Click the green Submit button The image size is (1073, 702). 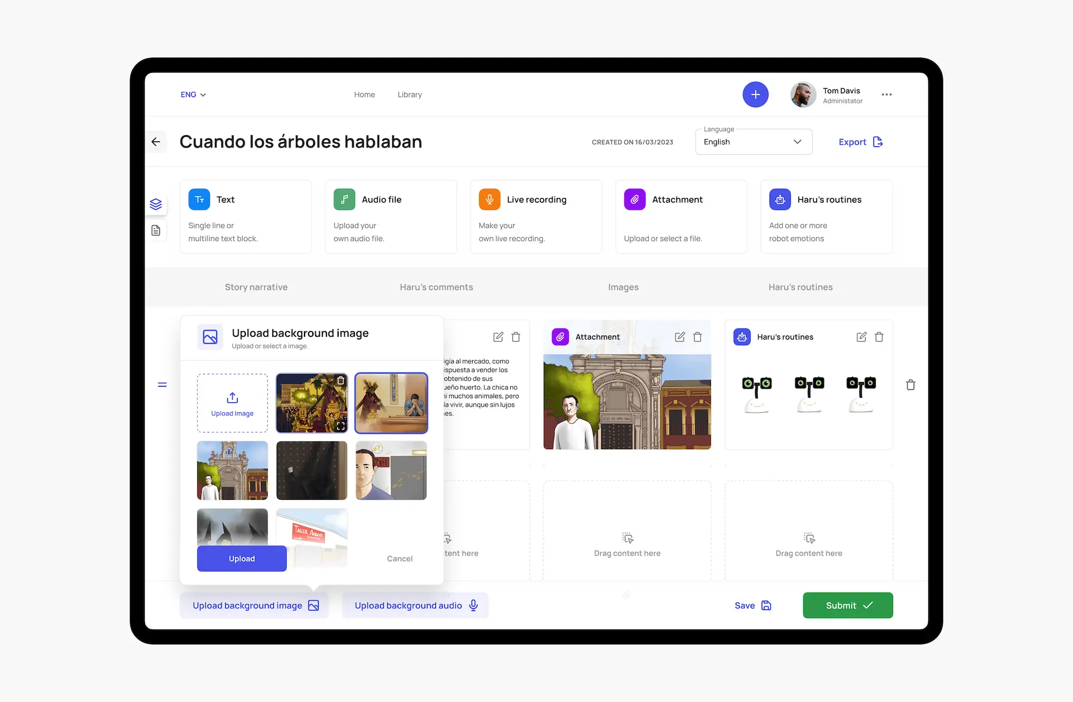pyautogui.click(x=847, y=605)
